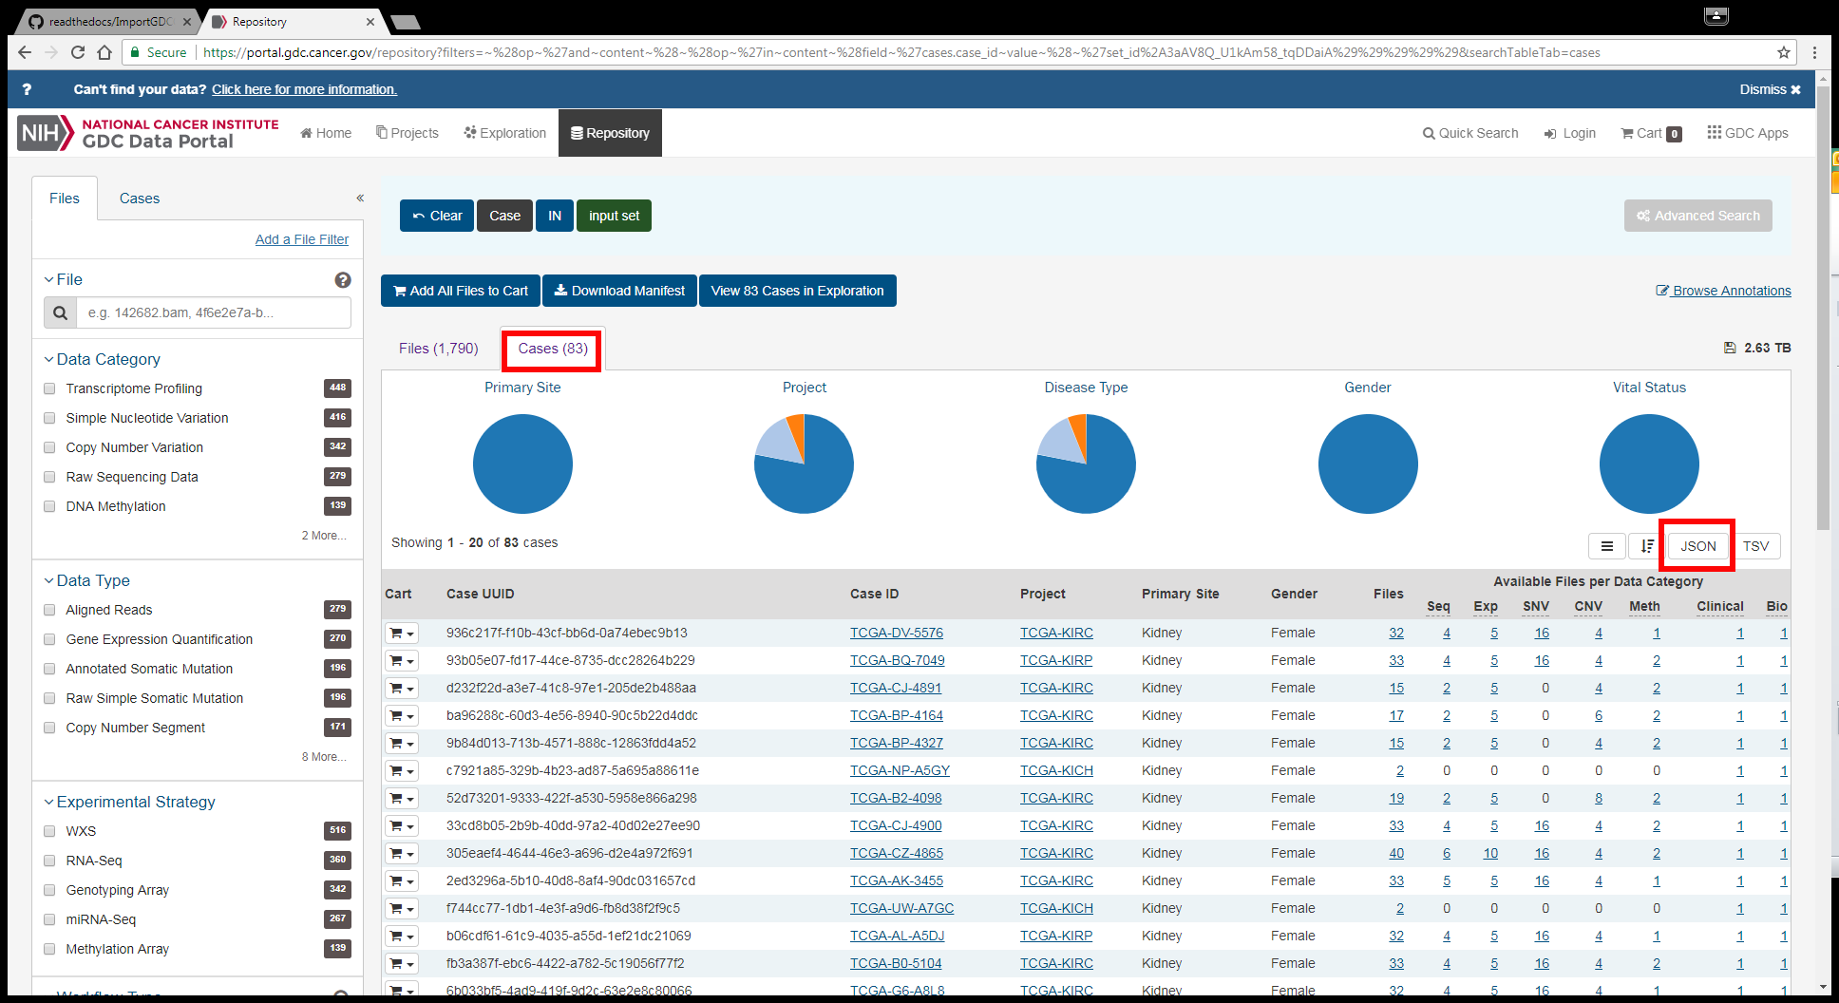Show 2 More data categories
Screen dimensions: 1839x1003
(324, 536)
